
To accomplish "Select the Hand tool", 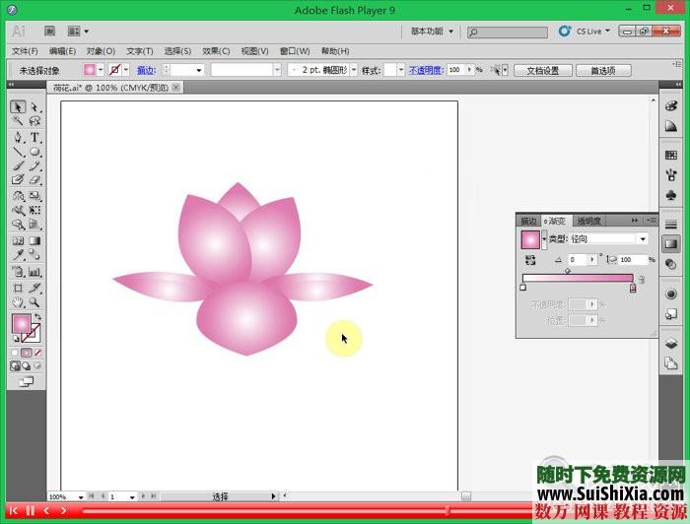I will tap(18, 302).
